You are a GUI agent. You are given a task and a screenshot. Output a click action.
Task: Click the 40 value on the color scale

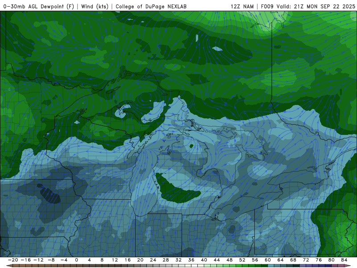(x=204, y=260)
